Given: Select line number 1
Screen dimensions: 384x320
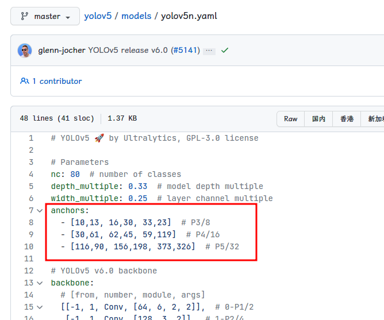Looking at the screenshot, I should coord(31,138).
